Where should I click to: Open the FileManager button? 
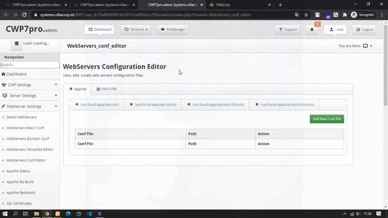pos(172,30)
